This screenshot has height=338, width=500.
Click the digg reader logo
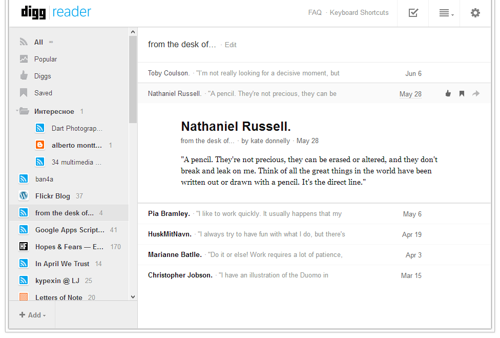(56, 12)
